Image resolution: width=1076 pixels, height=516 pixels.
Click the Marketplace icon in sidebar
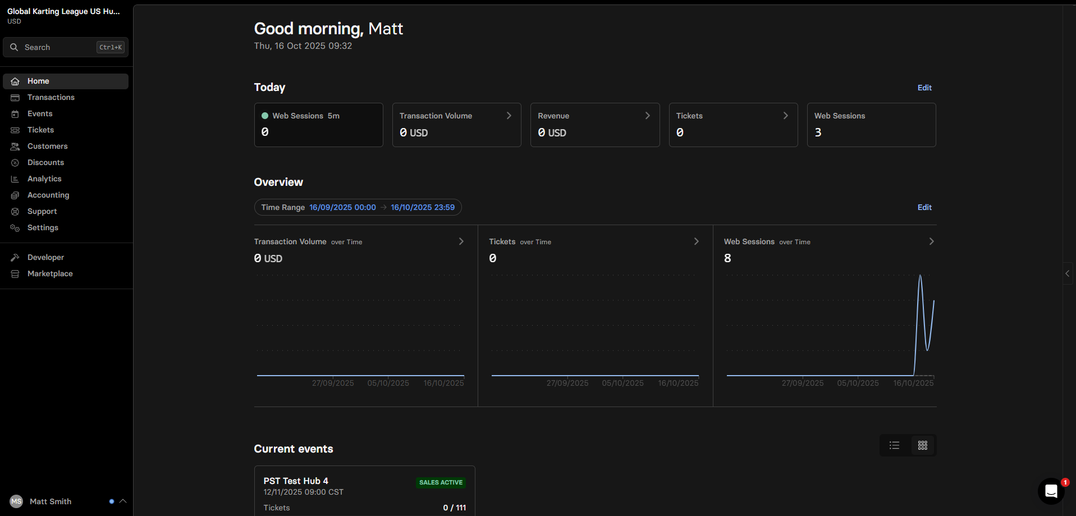coord(15,274)
